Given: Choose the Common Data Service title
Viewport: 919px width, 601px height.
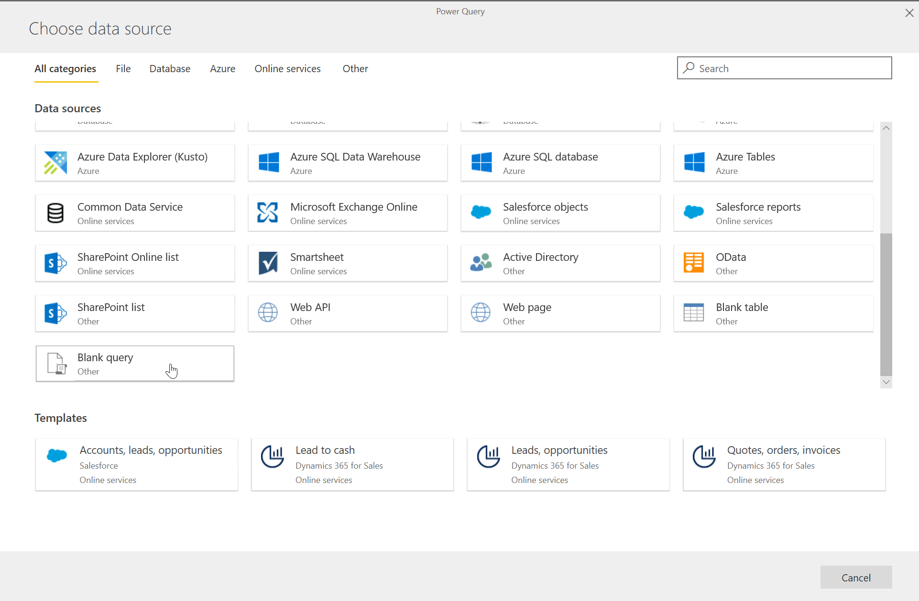Looking at the screenshot, I should tap(130, 207).
